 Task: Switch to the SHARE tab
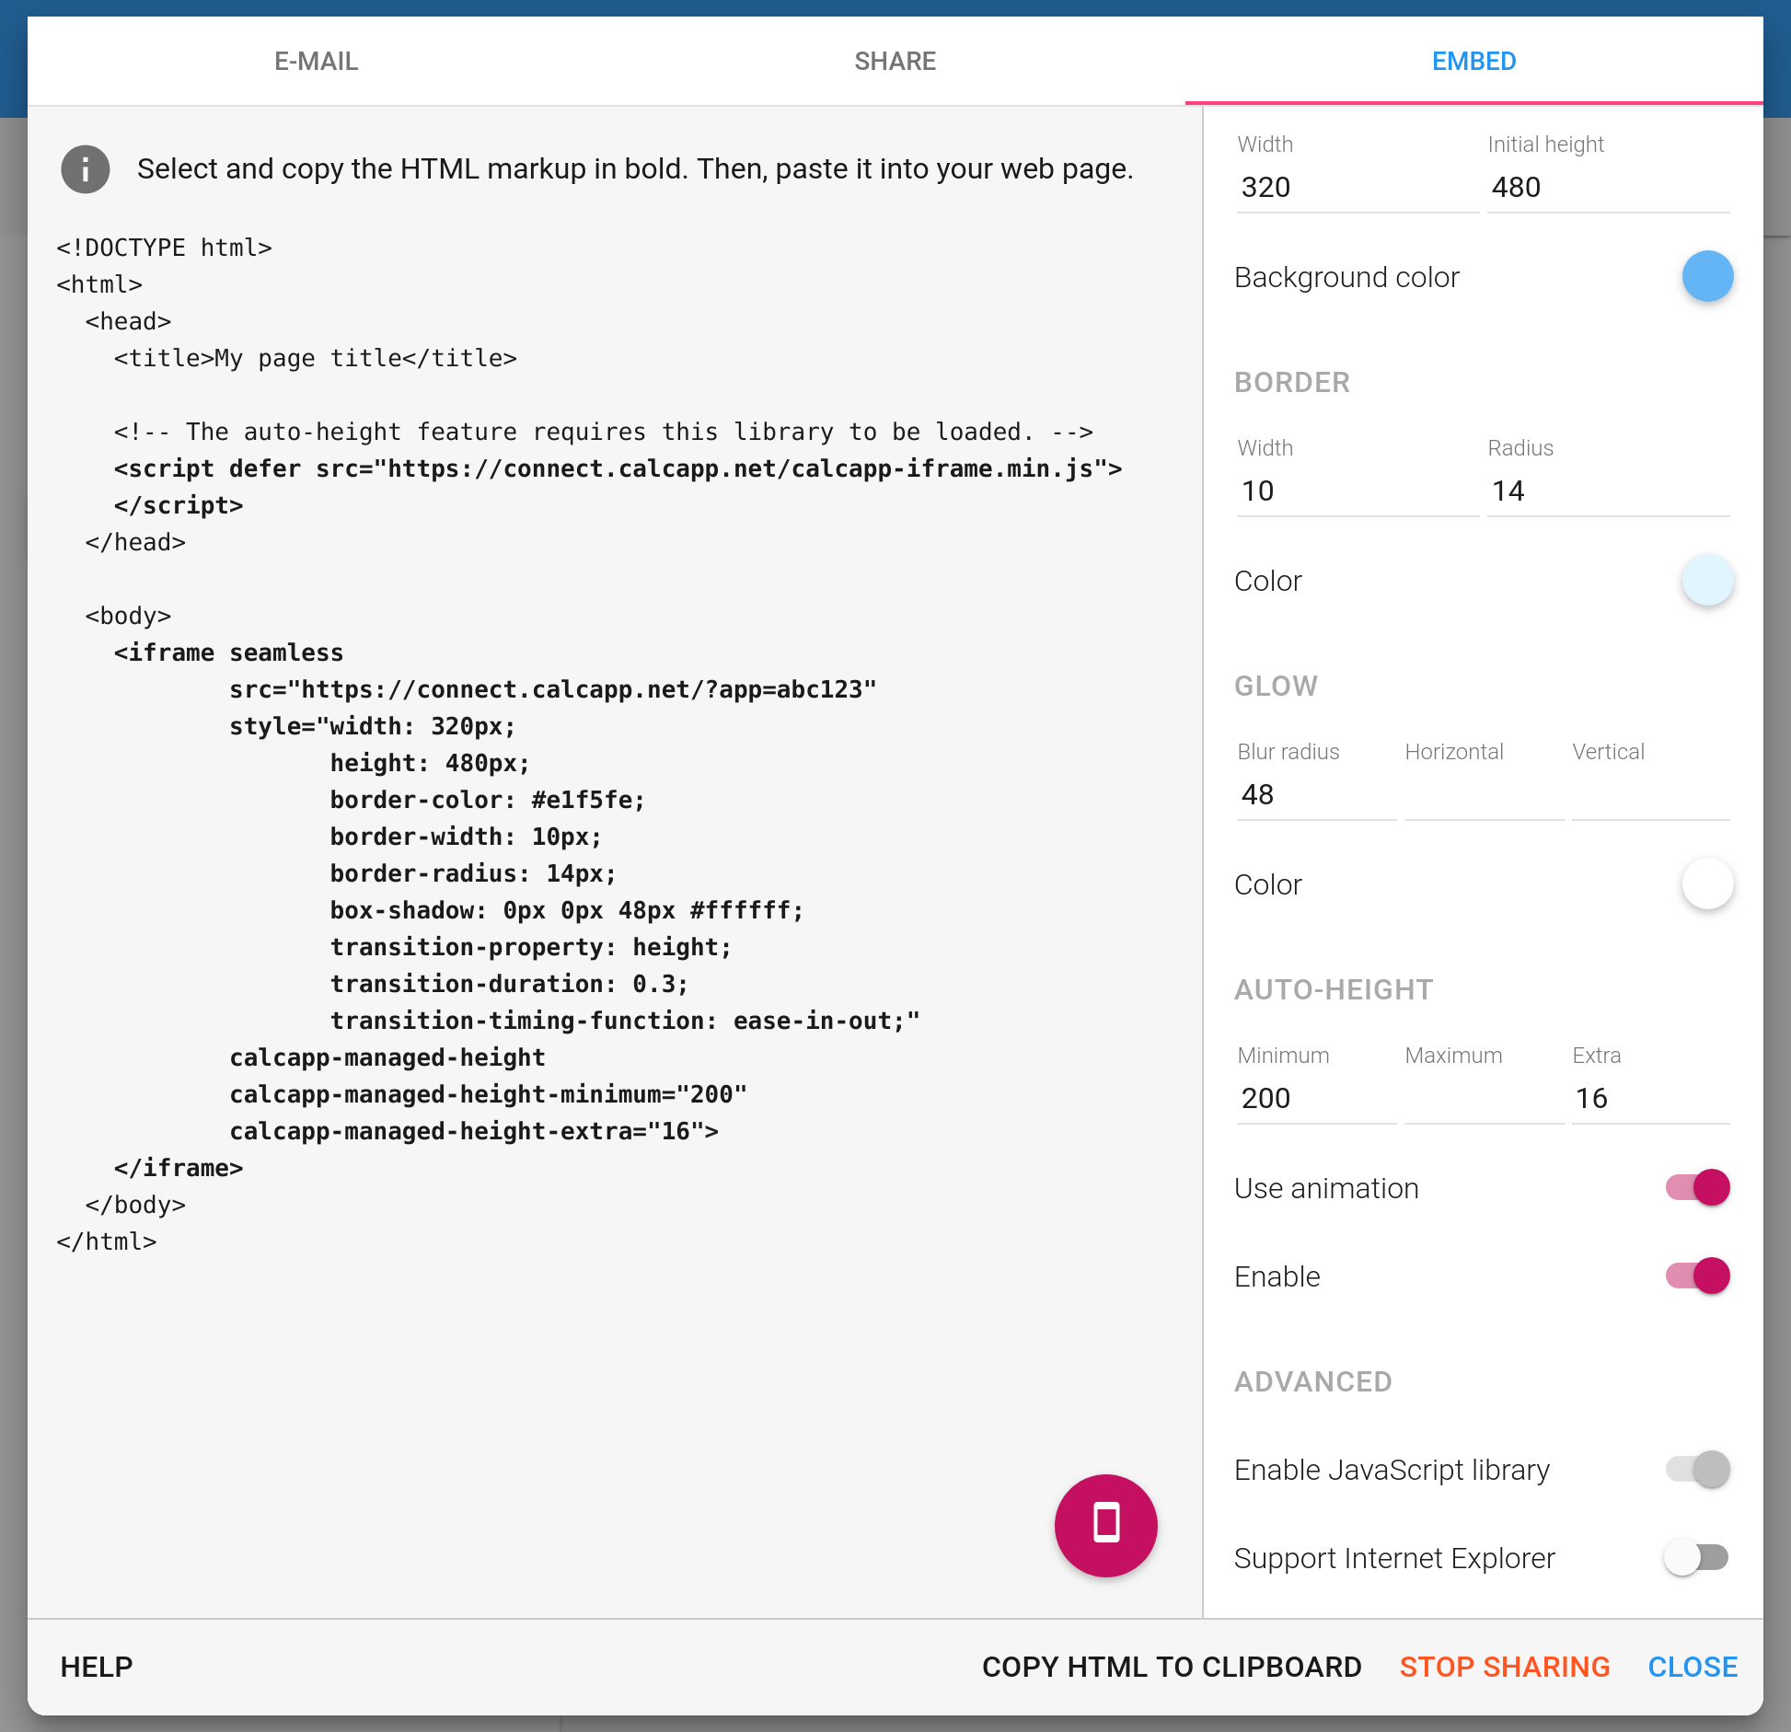tap(895, 61)
